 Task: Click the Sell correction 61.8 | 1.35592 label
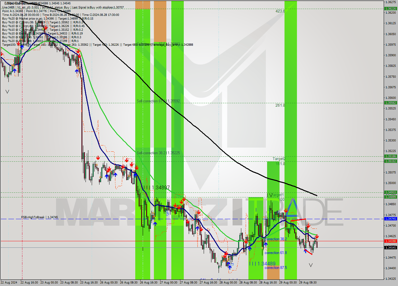pos(158,101)
